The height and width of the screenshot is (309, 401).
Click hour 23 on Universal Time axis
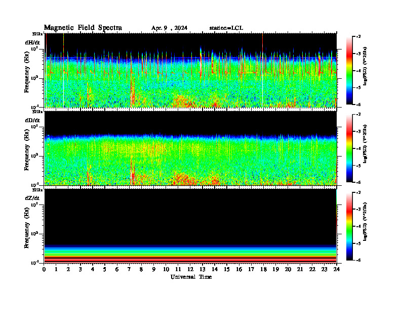[324, 270]
